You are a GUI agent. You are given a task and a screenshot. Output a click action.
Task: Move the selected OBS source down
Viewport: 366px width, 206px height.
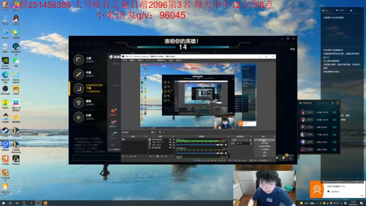click(x=166, y=156)
